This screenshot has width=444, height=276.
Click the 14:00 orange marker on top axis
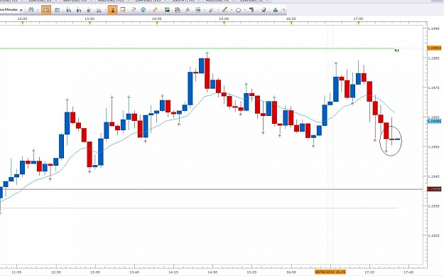157,23
